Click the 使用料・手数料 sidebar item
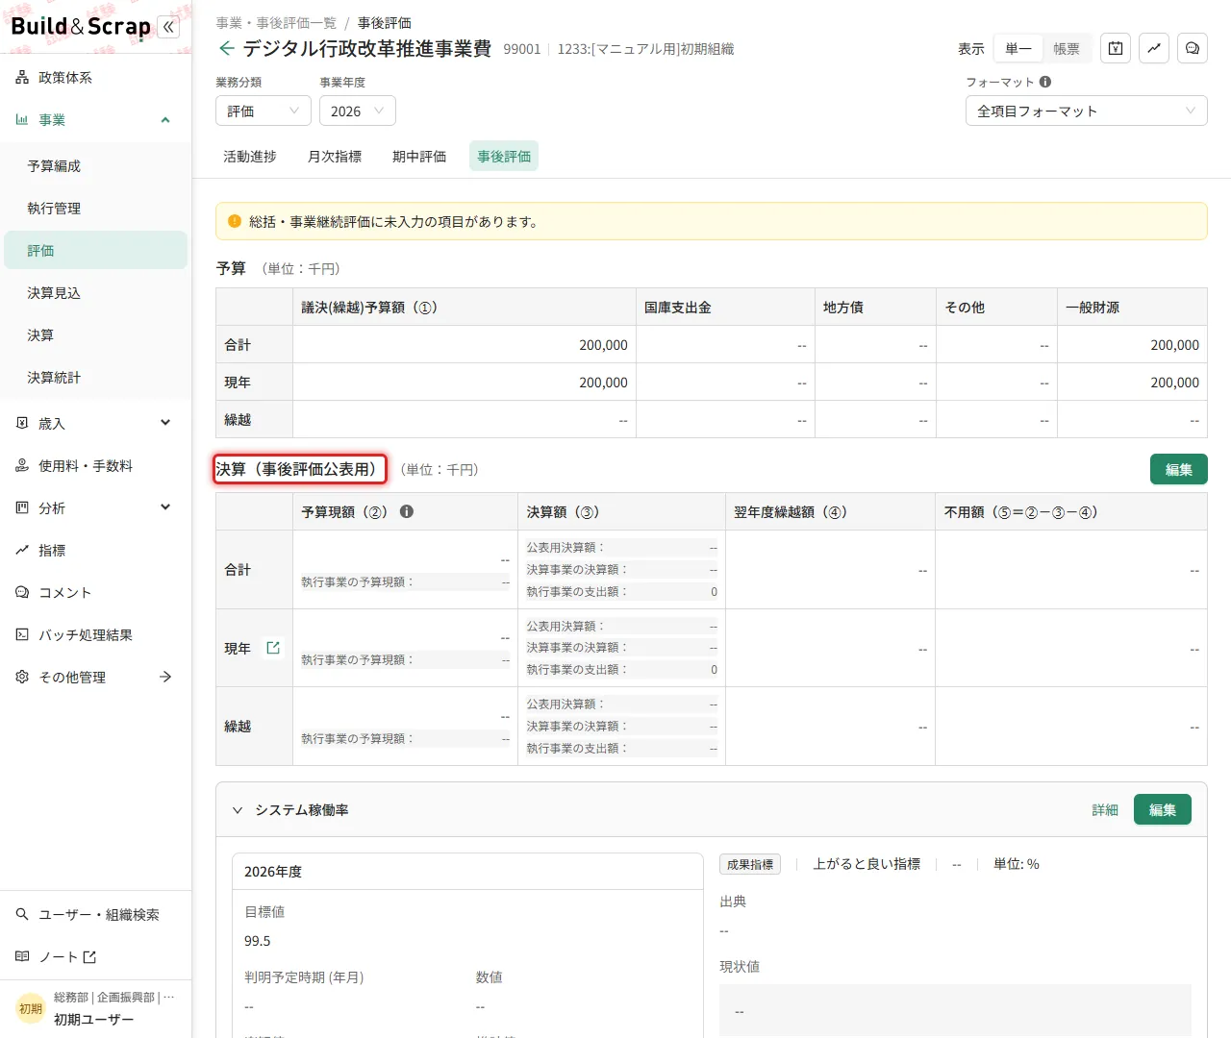Viewport: 1231px width, 1038px height. click(x=95, y=466)
